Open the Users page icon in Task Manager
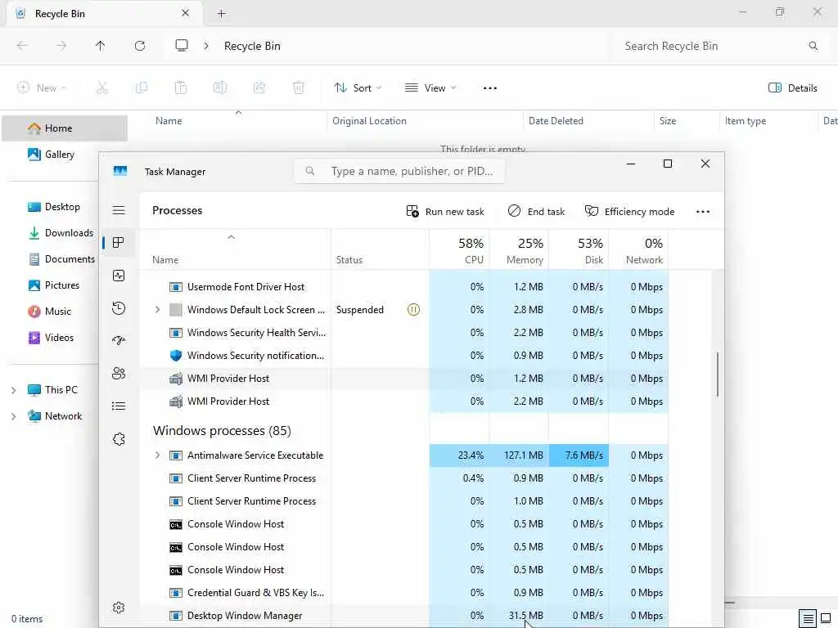 coord(119,373)
